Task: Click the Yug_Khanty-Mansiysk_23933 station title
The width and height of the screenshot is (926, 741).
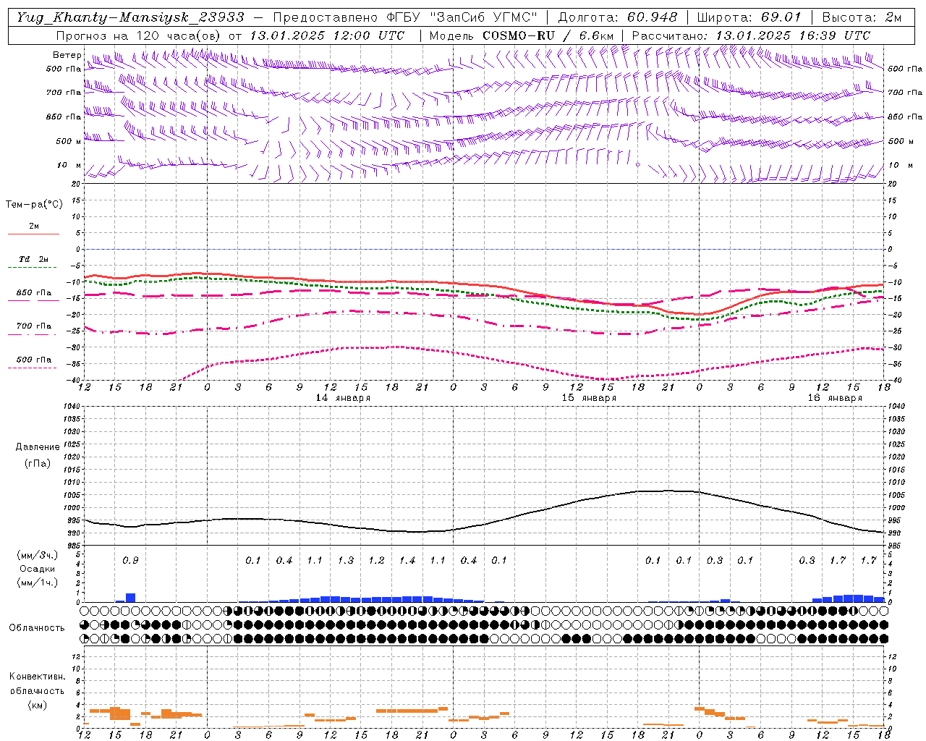Action: [130, 17]
